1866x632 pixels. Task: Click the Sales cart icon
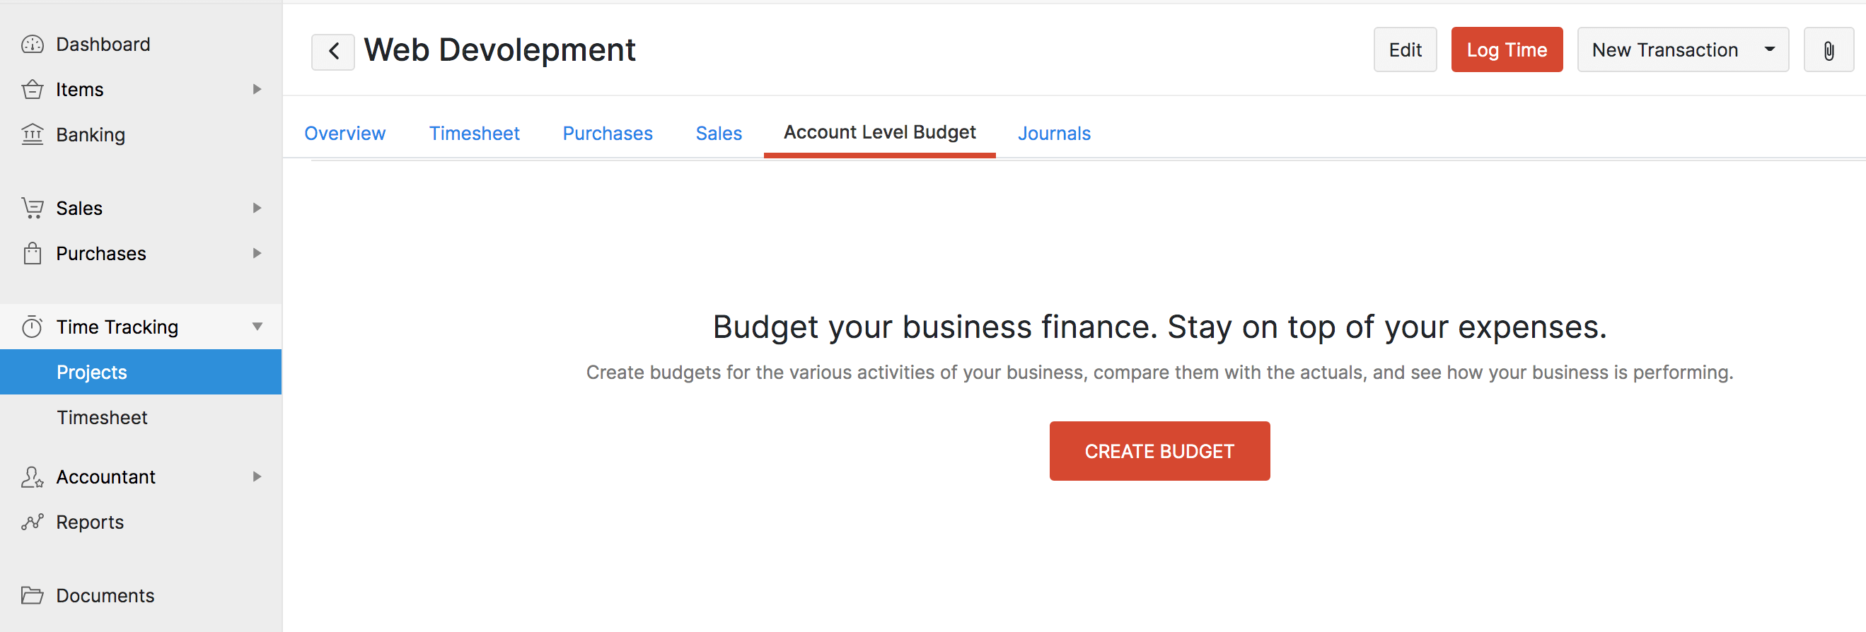tap(33, 208)
